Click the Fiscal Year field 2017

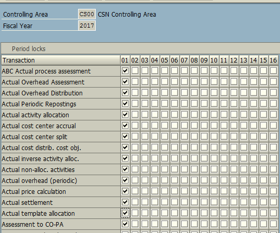point(87,26)
